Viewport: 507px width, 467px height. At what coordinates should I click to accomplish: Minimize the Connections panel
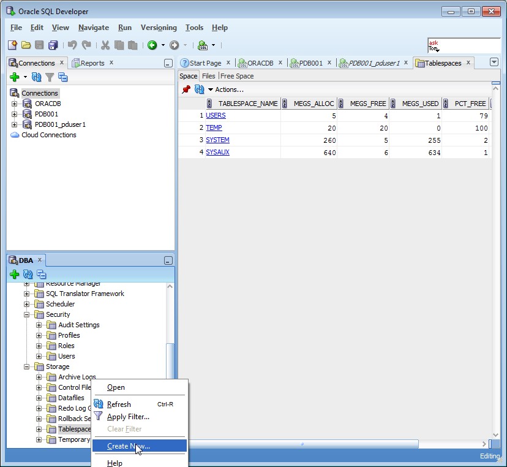(168, 63)
